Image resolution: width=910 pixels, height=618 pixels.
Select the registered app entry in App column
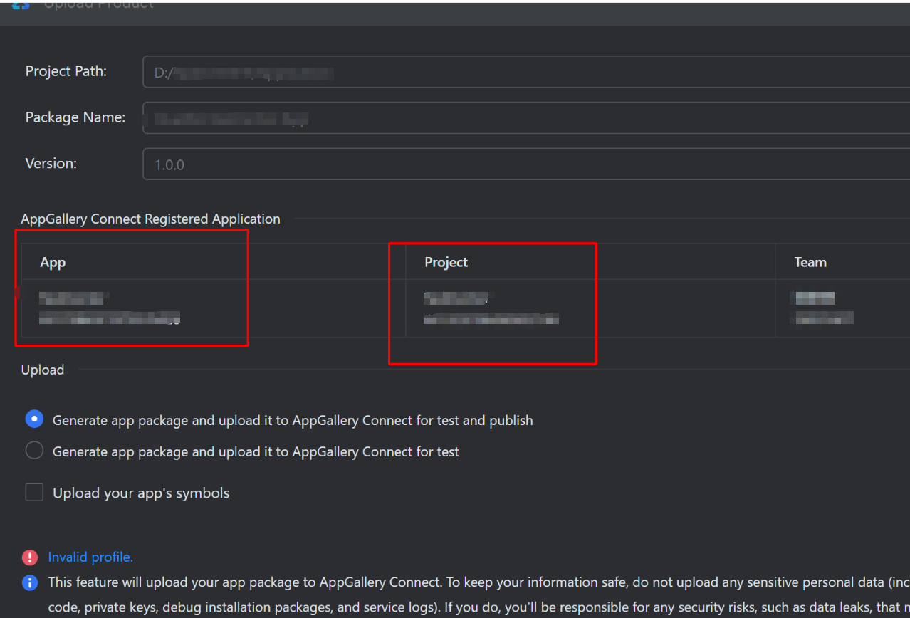coord(109,309)
